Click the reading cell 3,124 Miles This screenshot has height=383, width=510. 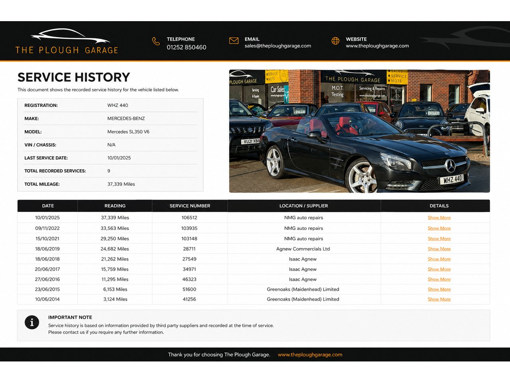click(x=115, y=299)
